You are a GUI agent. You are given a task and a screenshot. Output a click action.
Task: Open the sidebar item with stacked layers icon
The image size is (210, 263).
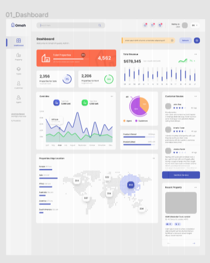(x=19, y=71)
